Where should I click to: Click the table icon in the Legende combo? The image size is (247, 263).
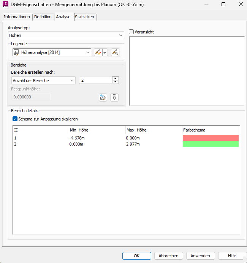point(16,52)
